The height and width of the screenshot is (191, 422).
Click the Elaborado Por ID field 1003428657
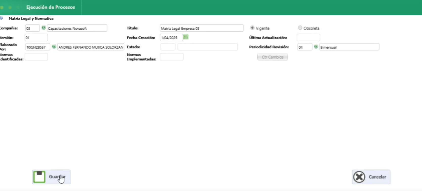(38, 47)
